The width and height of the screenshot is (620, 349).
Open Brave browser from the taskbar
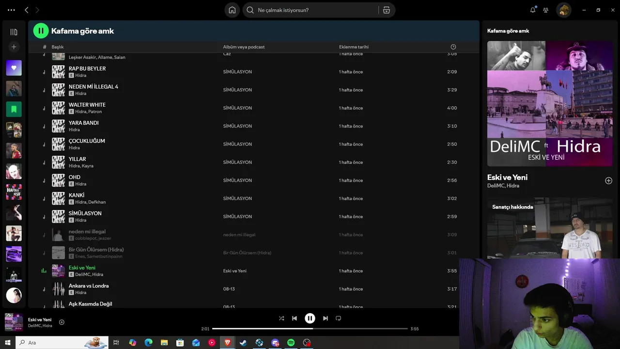click(228, 343)
